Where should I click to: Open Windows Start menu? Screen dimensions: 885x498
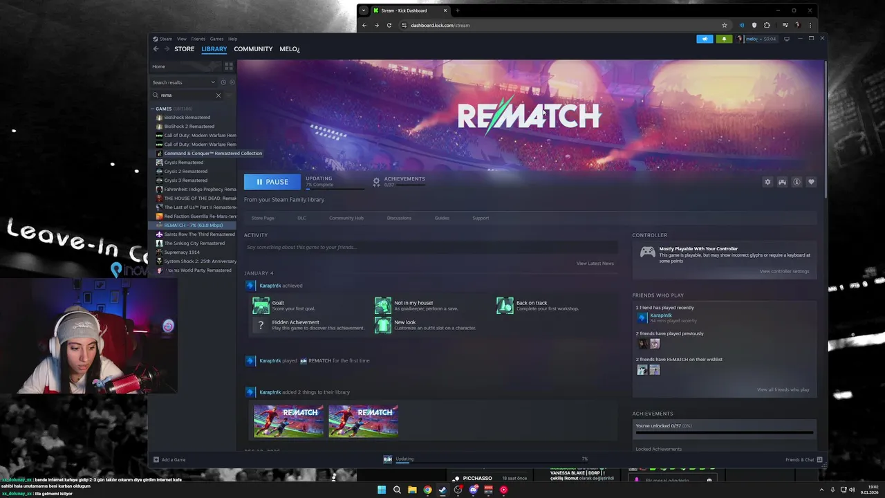click(x=381, y=490)
